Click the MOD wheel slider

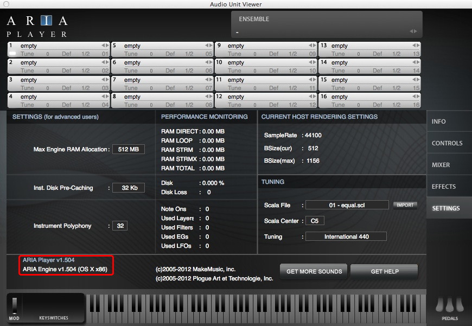point(14,305)
